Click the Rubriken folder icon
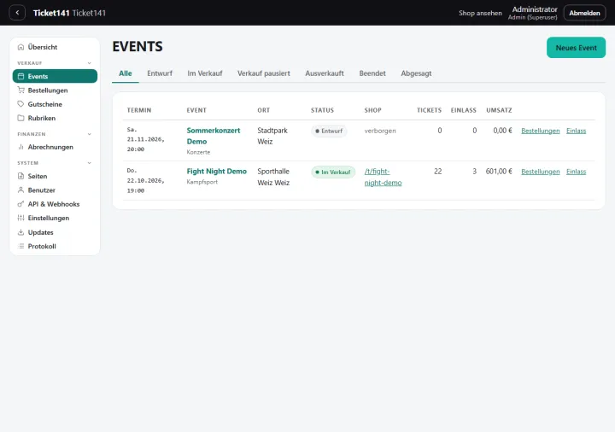Image resolution: width=615 pixels, height=432 pixels. pos(20,118)
